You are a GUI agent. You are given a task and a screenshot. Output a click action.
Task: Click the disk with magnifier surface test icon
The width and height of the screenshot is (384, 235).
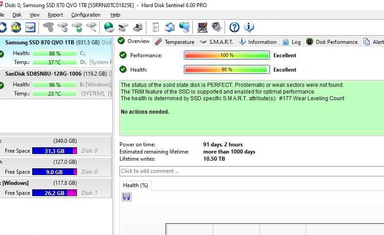click(92, 27)
